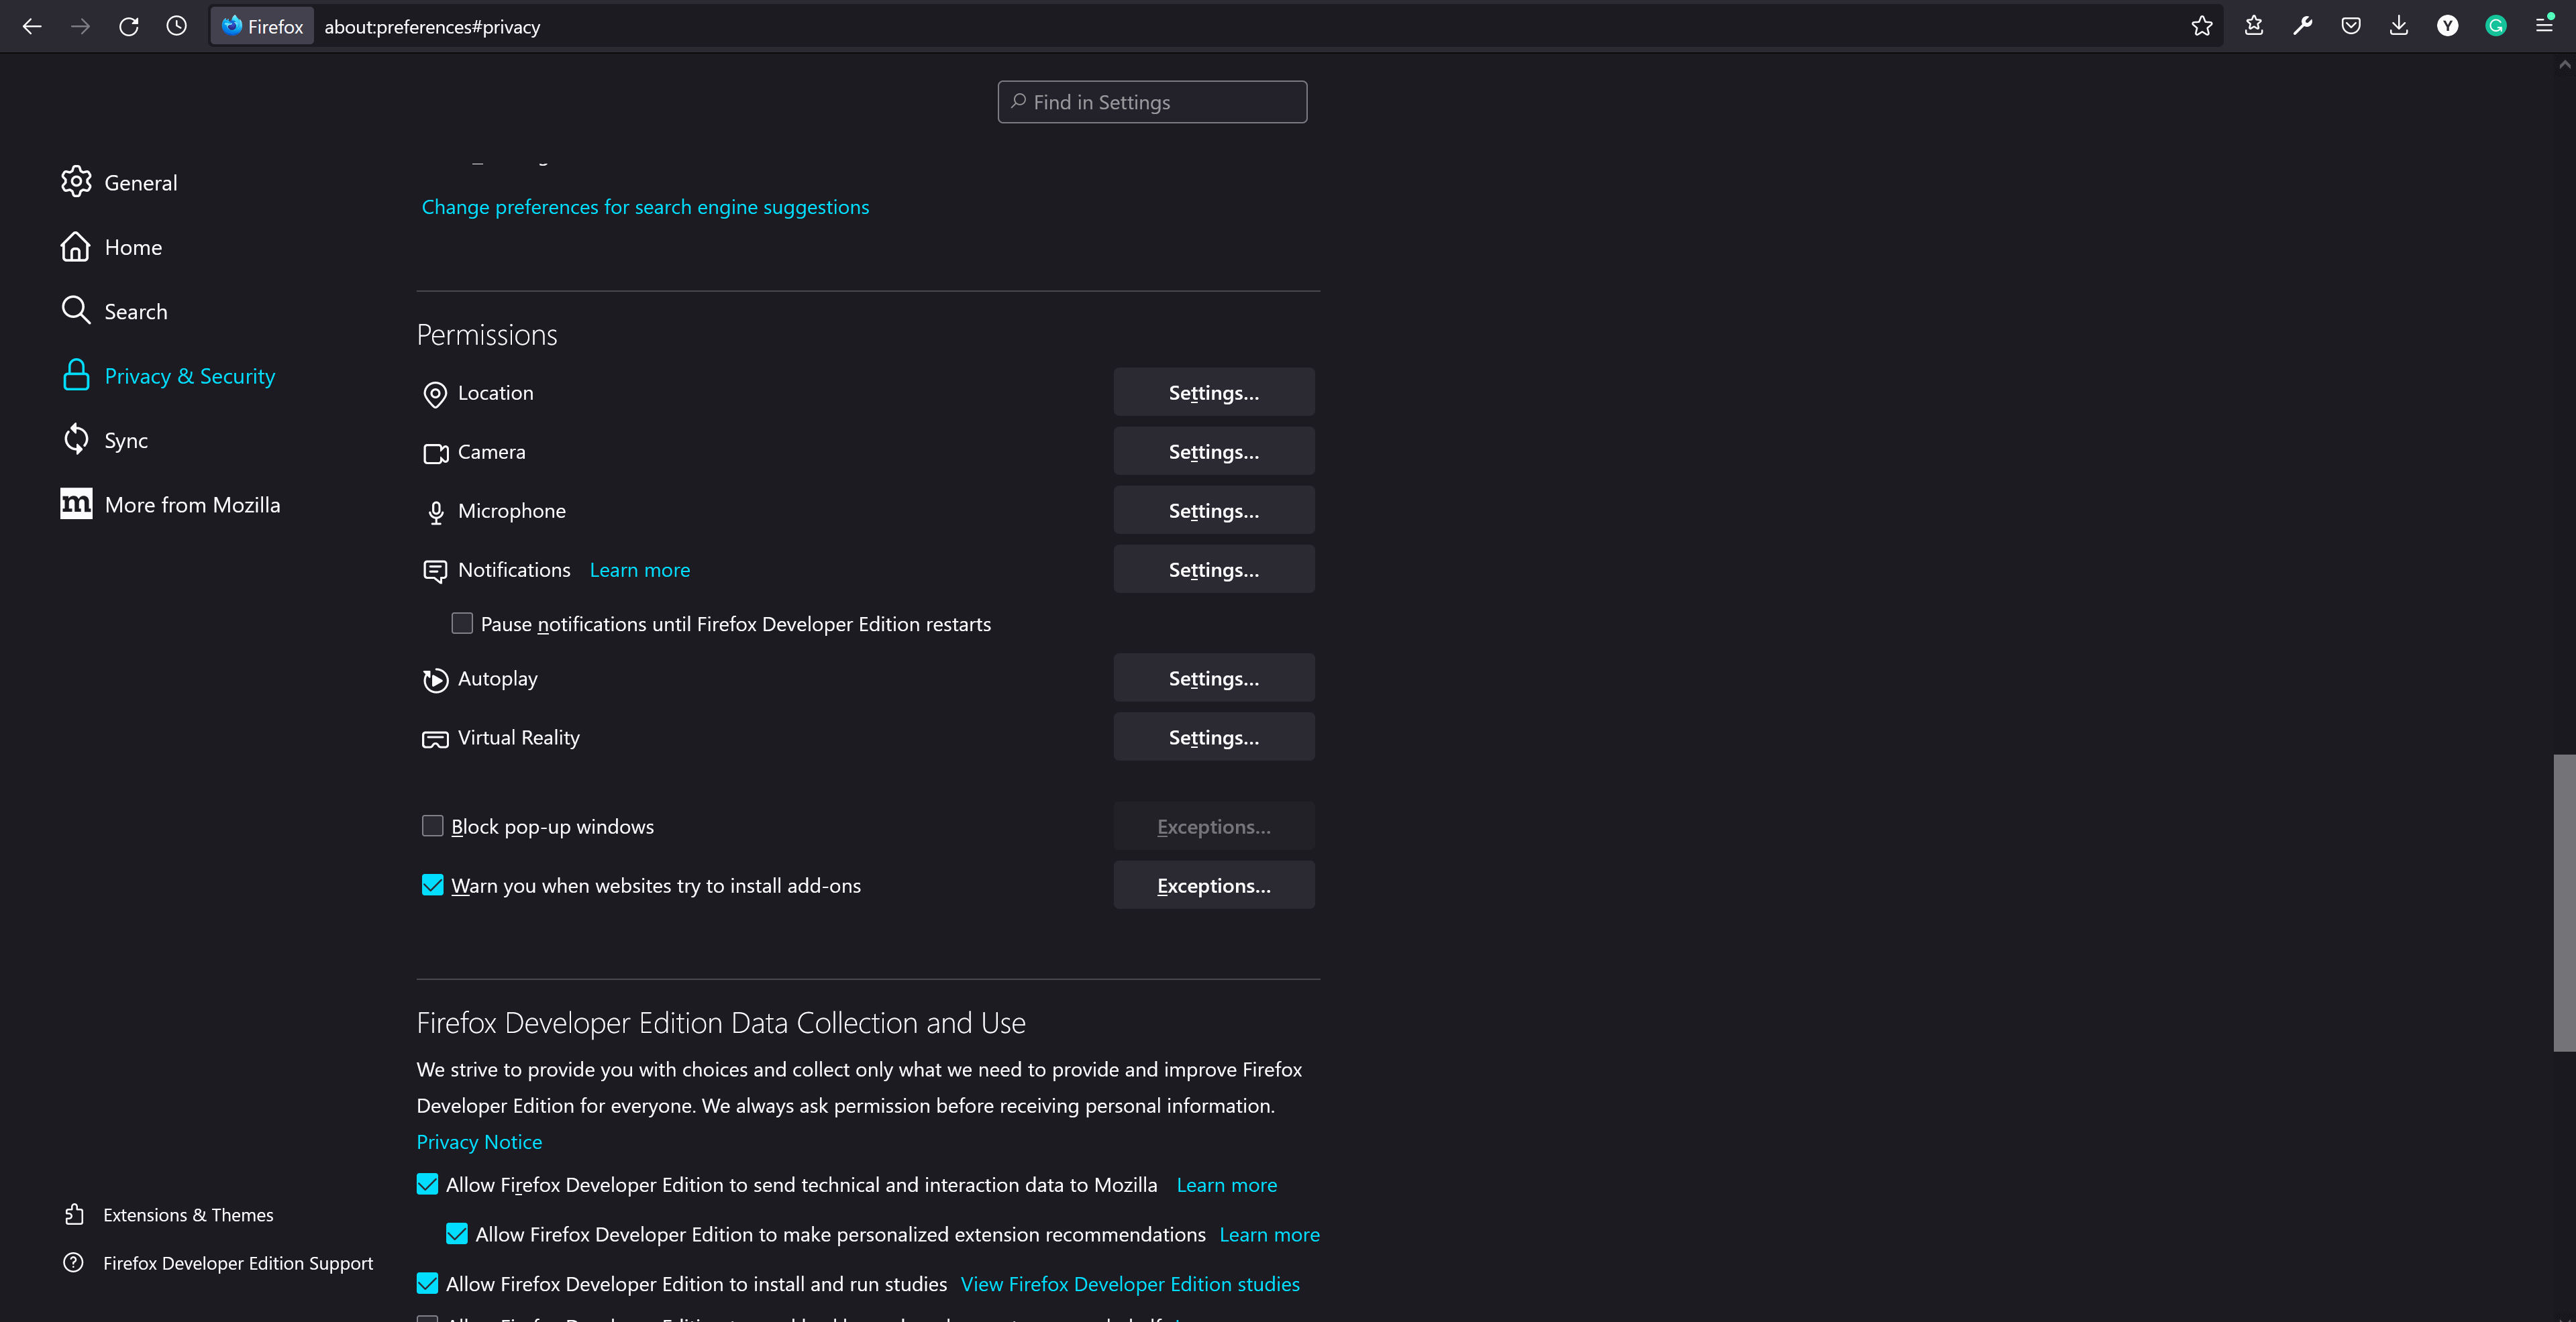Open search engine suggestions preferences link
2576x1322 pixels.
tap(645, 207)
